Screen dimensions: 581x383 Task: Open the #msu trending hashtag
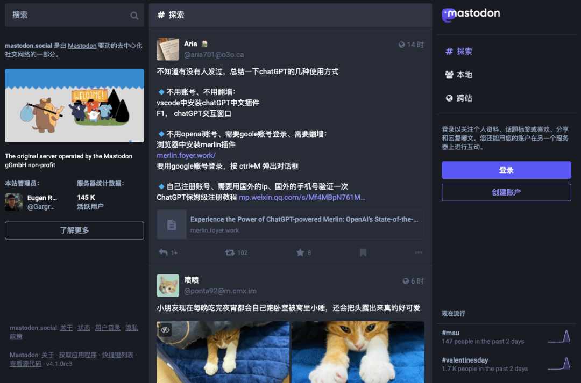(451, 333)
